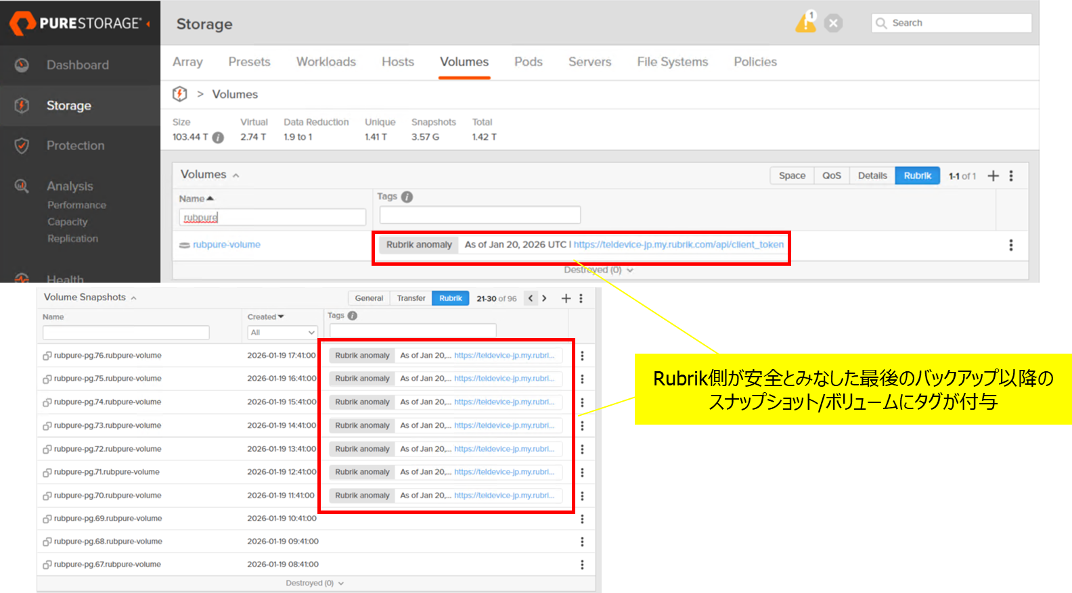Click previous page arrow in Volume Snapshots
This screenshot has width=1072, height=593.
pos(531,298)
